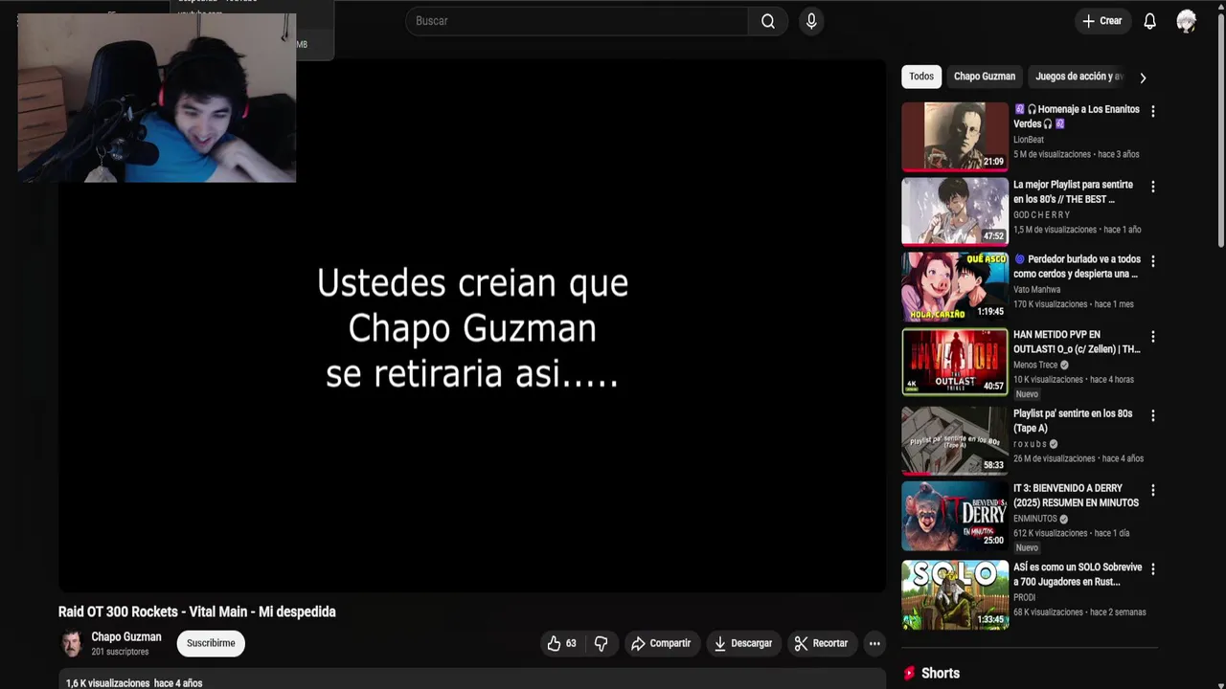The image size is (1226, 689).
Task: Click the Compartir share button
Action: [x=661, y=643]
